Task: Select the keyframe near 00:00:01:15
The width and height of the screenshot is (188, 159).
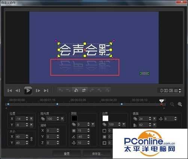Action: click(x=57, y=104)
